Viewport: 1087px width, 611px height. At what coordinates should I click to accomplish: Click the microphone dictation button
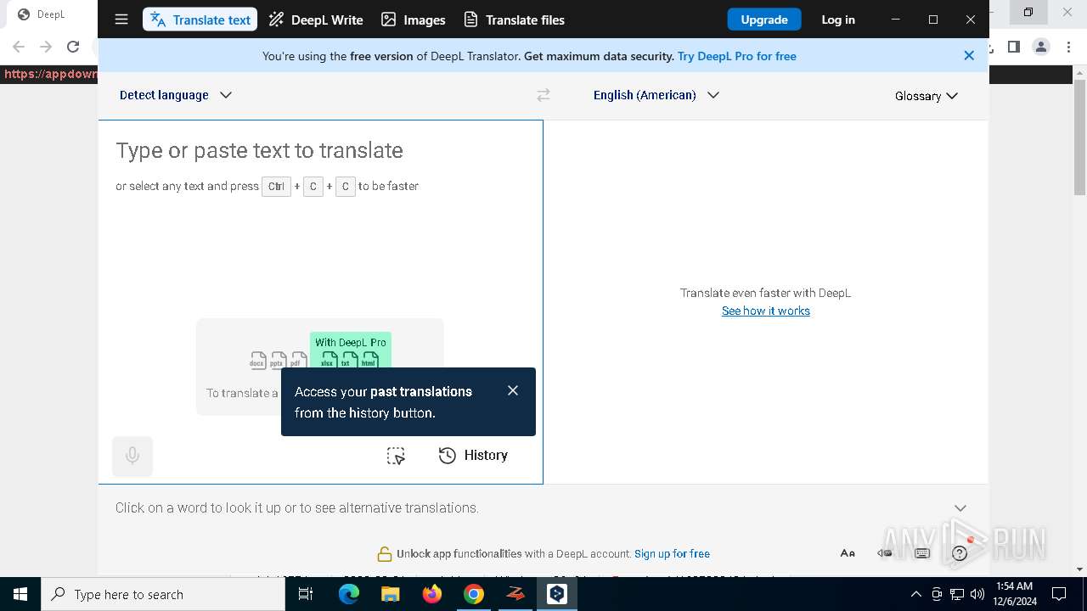coord(132,456)
